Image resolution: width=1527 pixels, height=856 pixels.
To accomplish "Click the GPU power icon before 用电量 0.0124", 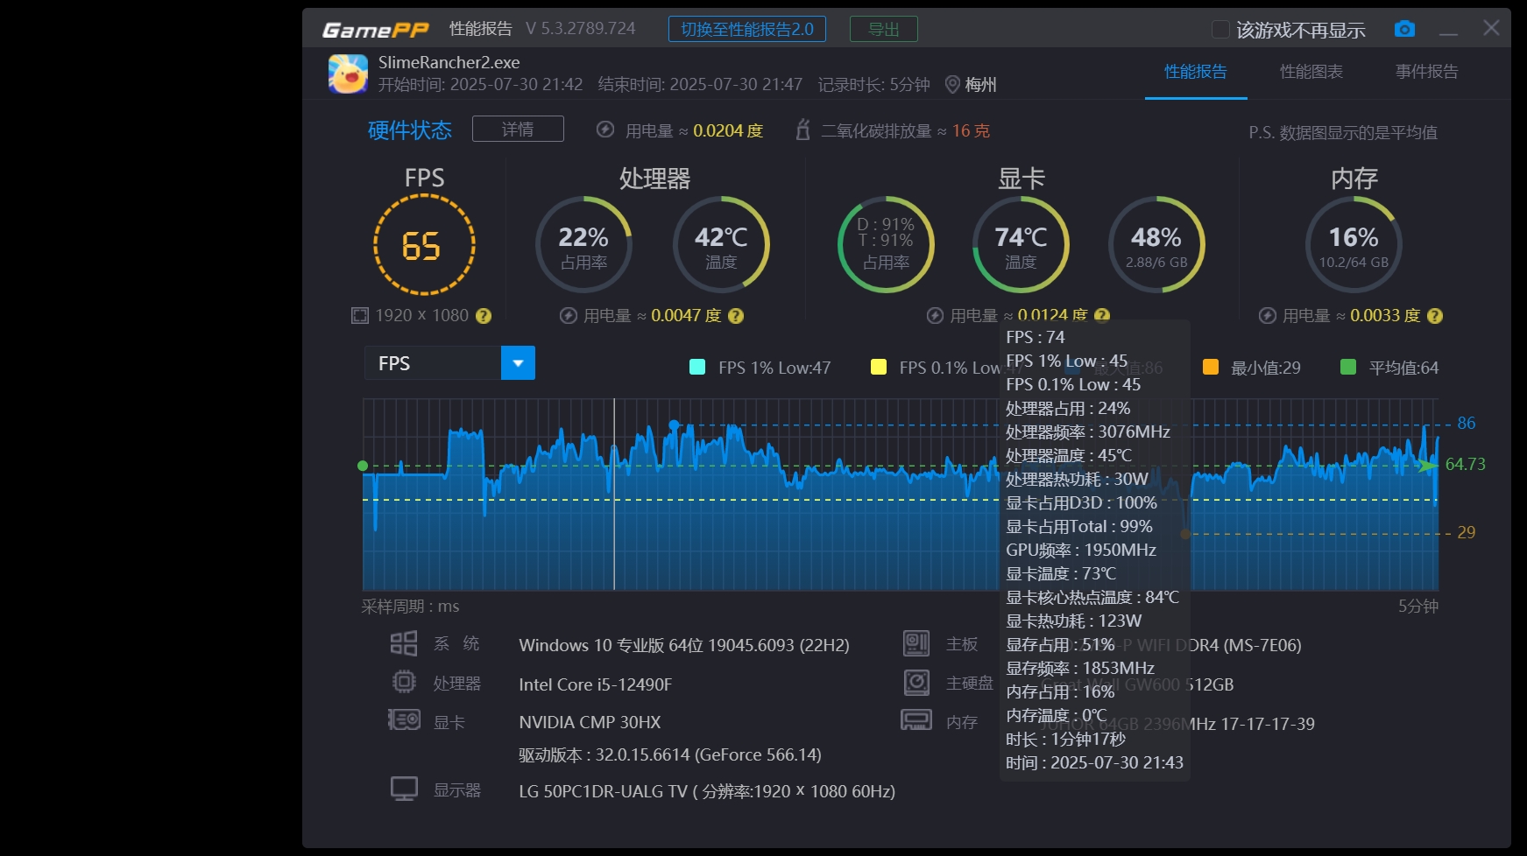I will point(936,316).
